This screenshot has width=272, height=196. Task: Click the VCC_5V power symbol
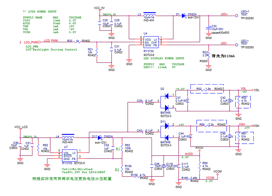point(99,8)
